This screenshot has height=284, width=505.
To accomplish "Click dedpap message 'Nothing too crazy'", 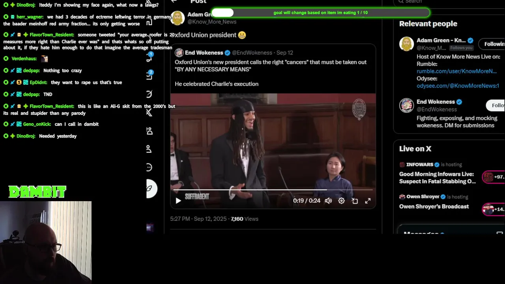I will pyautogui.click(x=63, y=71).
